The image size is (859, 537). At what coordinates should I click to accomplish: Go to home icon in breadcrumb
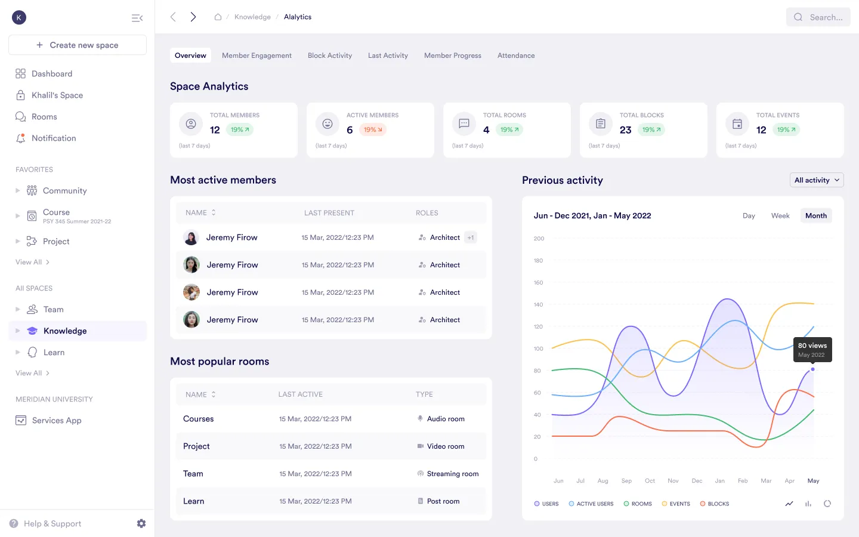coord(218,17)
